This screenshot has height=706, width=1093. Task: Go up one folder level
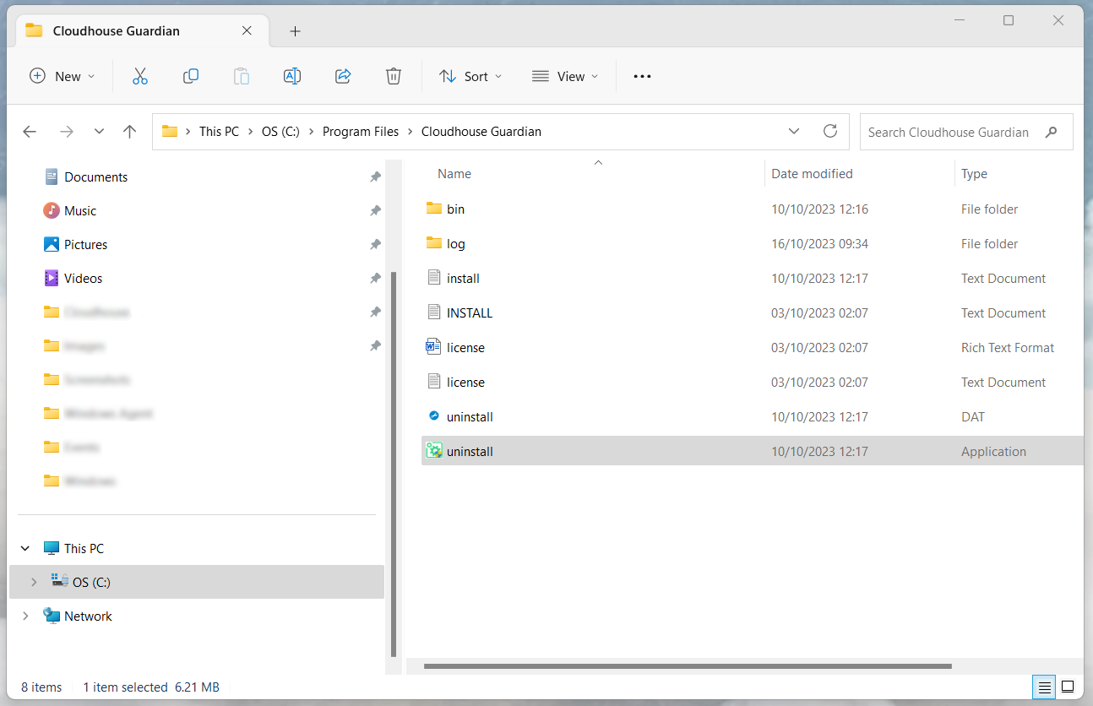point(129,132)
